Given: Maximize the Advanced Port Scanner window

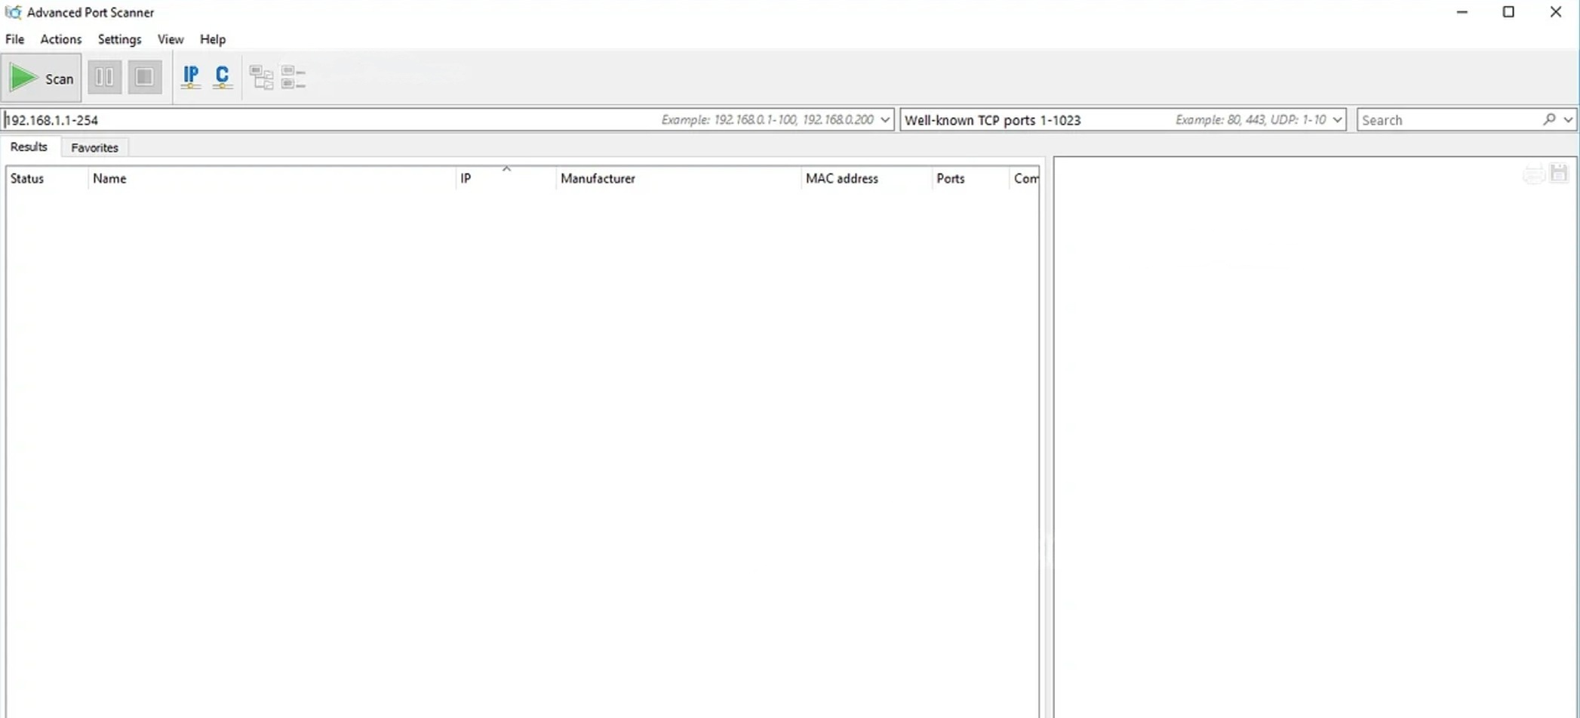Looking at the screenshot, I should pyautogui.click(x=1509, y=12).
